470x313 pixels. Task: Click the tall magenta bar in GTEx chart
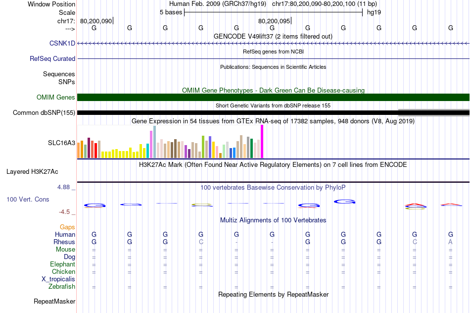click(x=262, y=142)
